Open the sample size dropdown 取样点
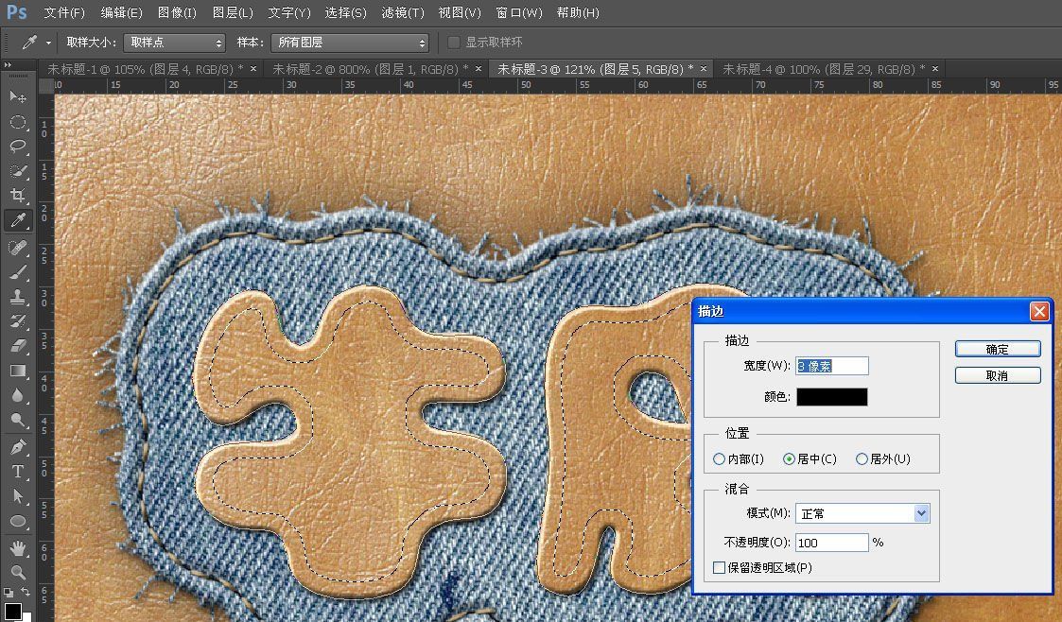Viewport: 1062px width, 622px height. coord(174,43)
